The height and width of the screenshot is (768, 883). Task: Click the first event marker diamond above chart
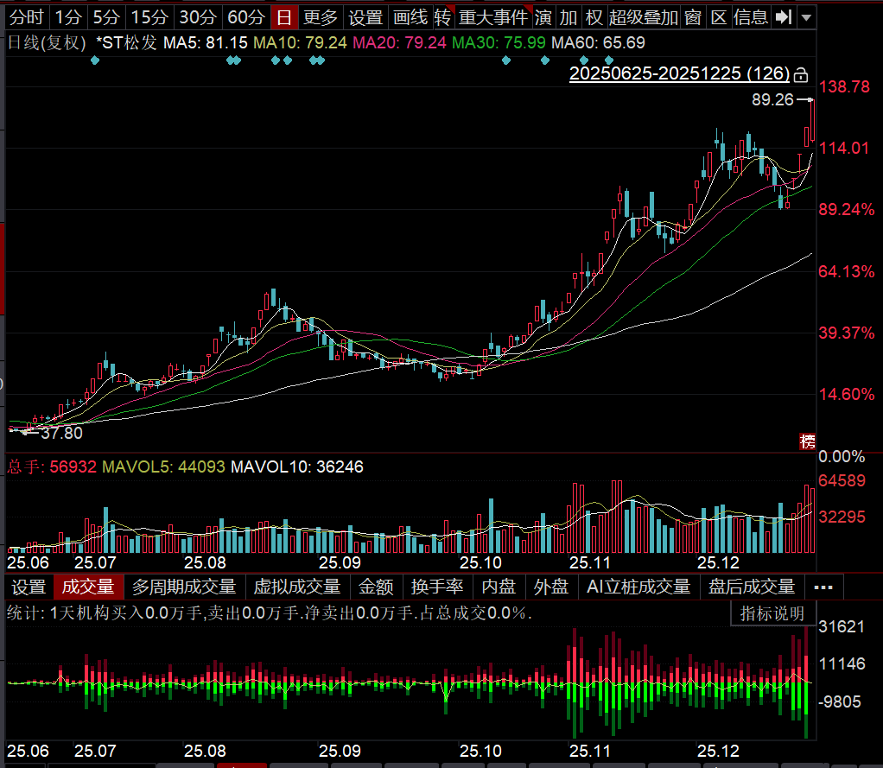(95, 60)
